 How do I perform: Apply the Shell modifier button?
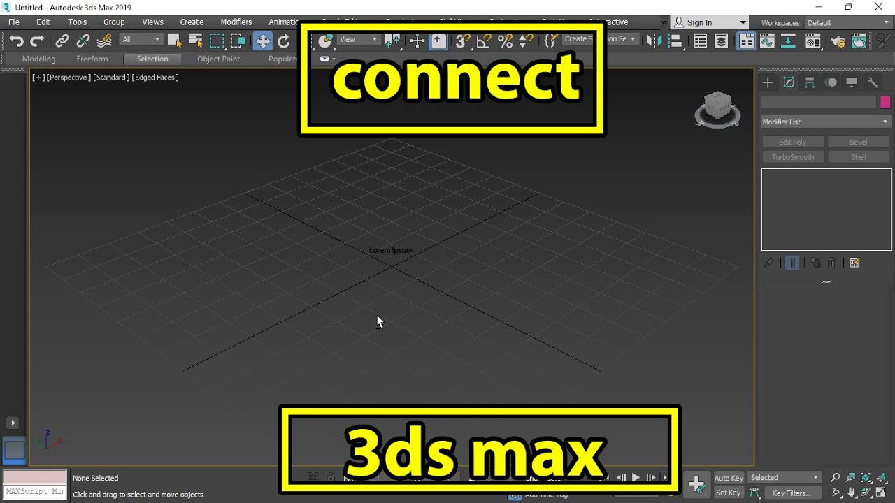pos(859,157)
